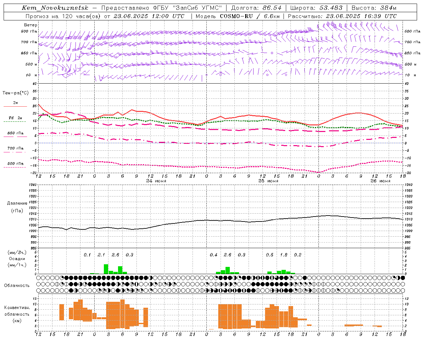Click the computed time 23.06.2025 16:39 UTC
Image resolution: width=422 pixels, height=337 pixels.
click(x=361, y=16)
